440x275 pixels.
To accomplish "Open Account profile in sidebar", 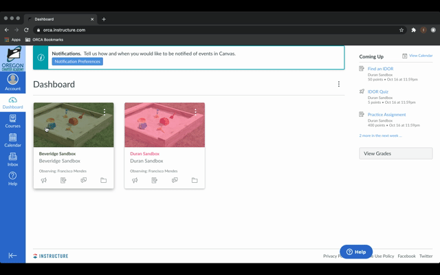I will coord(12,82).
